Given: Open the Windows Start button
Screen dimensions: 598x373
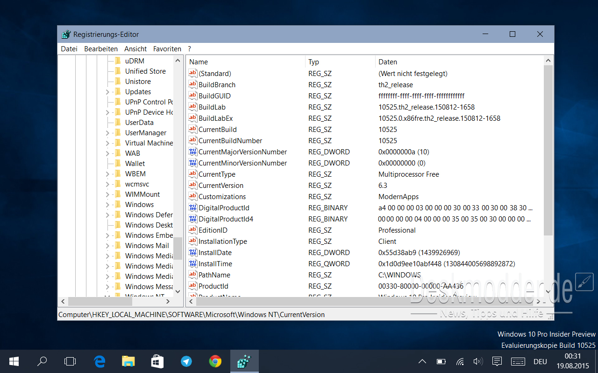Looking at the screenshot, I should (x=14, y=361).
